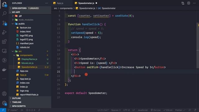Open manifest.json in the explorer
This screenshot has width=199, height=112.
[27, 44]
